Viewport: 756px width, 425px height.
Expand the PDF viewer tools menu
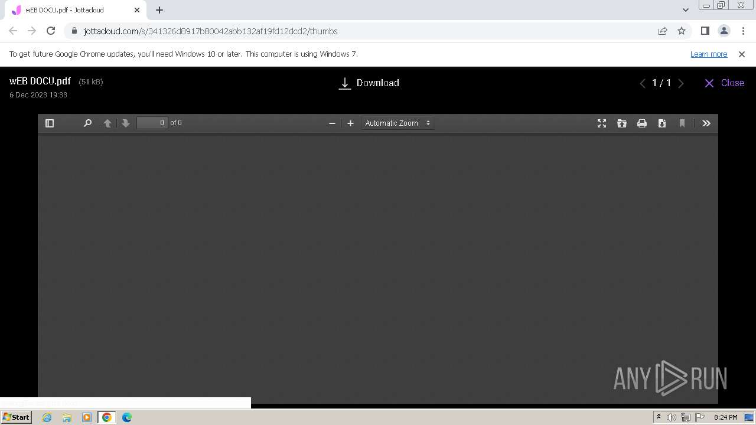(x=706, y=123)
